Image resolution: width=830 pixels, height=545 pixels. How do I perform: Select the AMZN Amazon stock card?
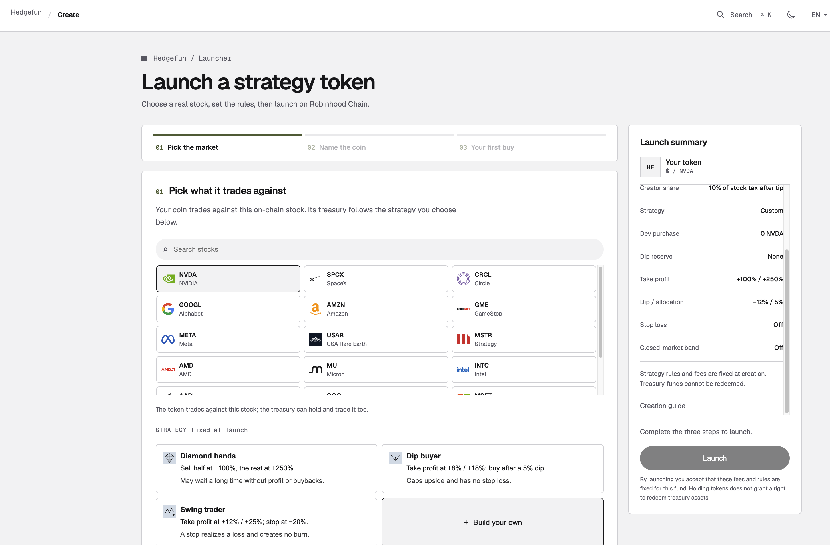tap(376, 309)
